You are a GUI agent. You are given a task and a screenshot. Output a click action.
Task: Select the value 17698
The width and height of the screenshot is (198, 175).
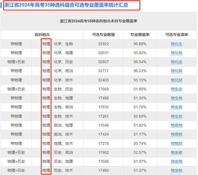pyautogui.click(x=103, y=161)
